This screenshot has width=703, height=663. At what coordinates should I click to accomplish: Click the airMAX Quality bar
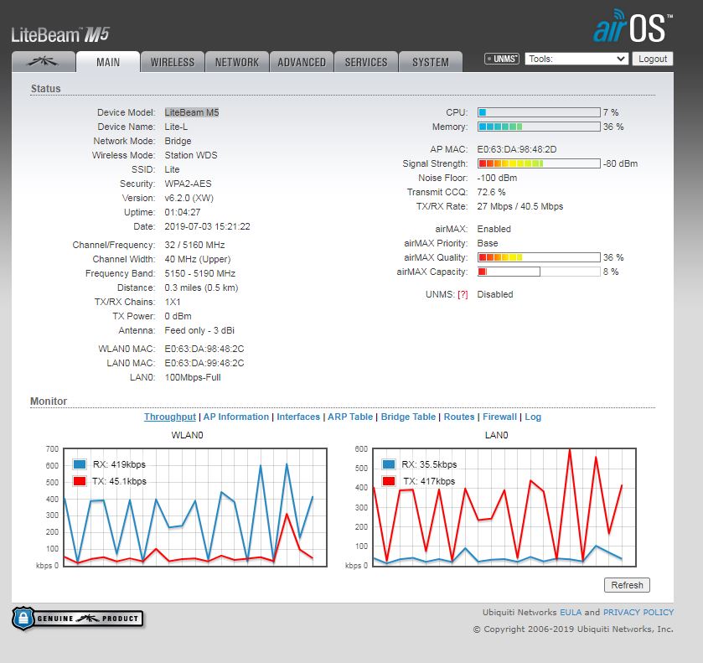click(x=539, y=257)
